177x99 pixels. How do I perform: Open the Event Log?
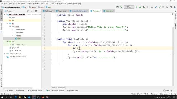(168, 90)
